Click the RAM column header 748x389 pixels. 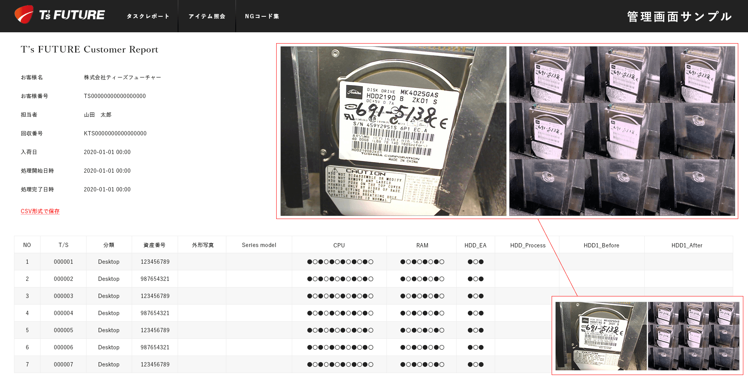click(422, 245)
